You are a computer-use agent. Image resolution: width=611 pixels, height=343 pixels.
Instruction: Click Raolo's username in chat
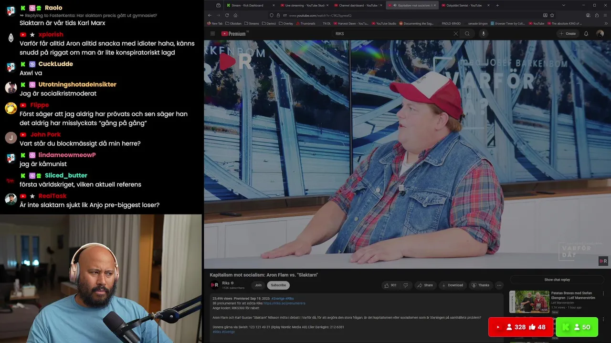click(53, 8)
